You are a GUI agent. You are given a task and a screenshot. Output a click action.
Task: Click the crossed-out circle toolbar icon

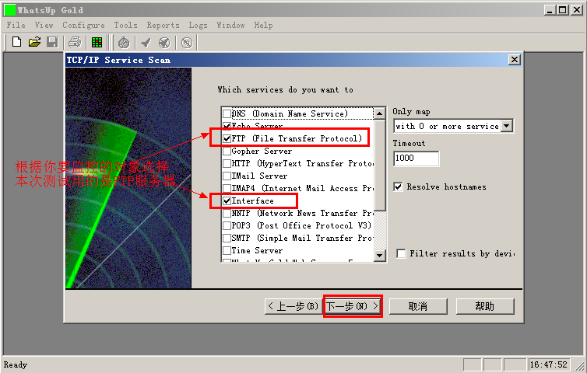[187, 43]
